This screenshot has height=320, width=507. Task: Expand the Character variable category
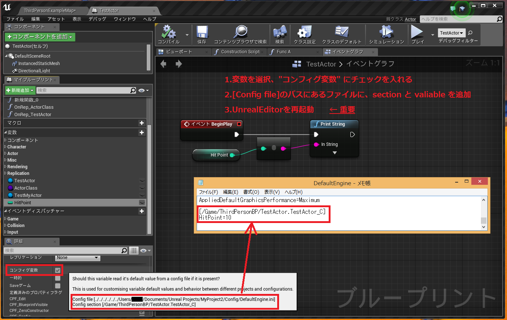click(6, 147)
